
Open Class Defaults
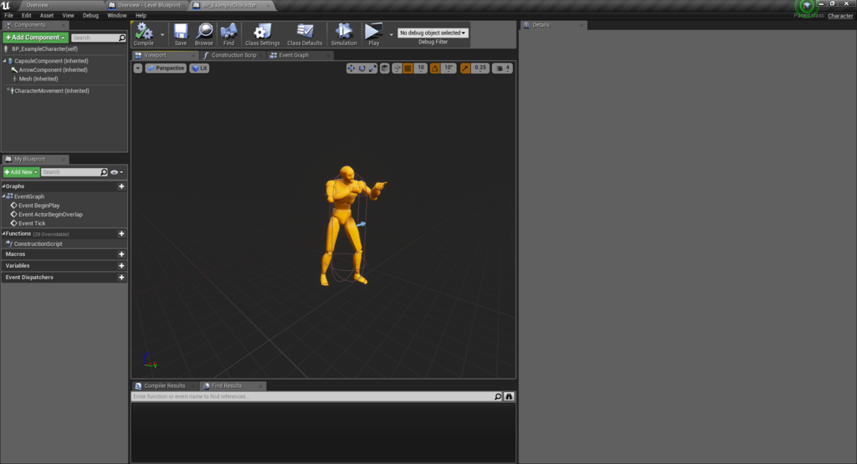305,33
